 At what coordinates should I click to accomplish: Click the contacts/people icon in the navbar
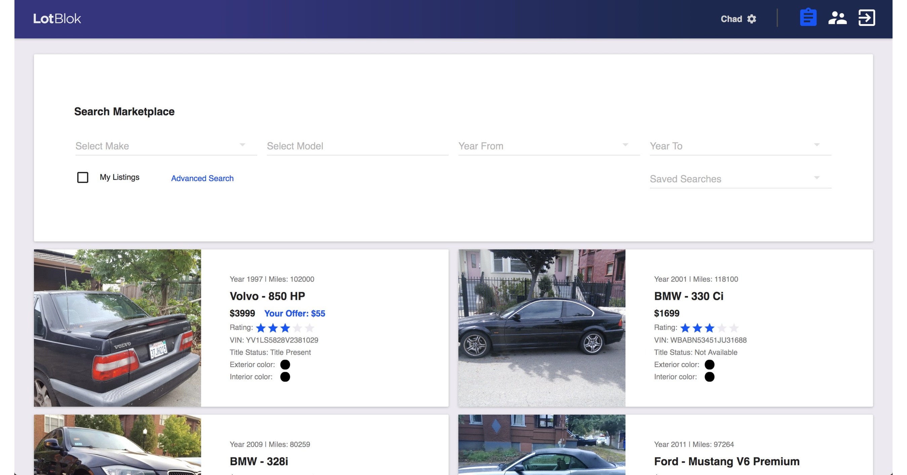tap(838, 18)
